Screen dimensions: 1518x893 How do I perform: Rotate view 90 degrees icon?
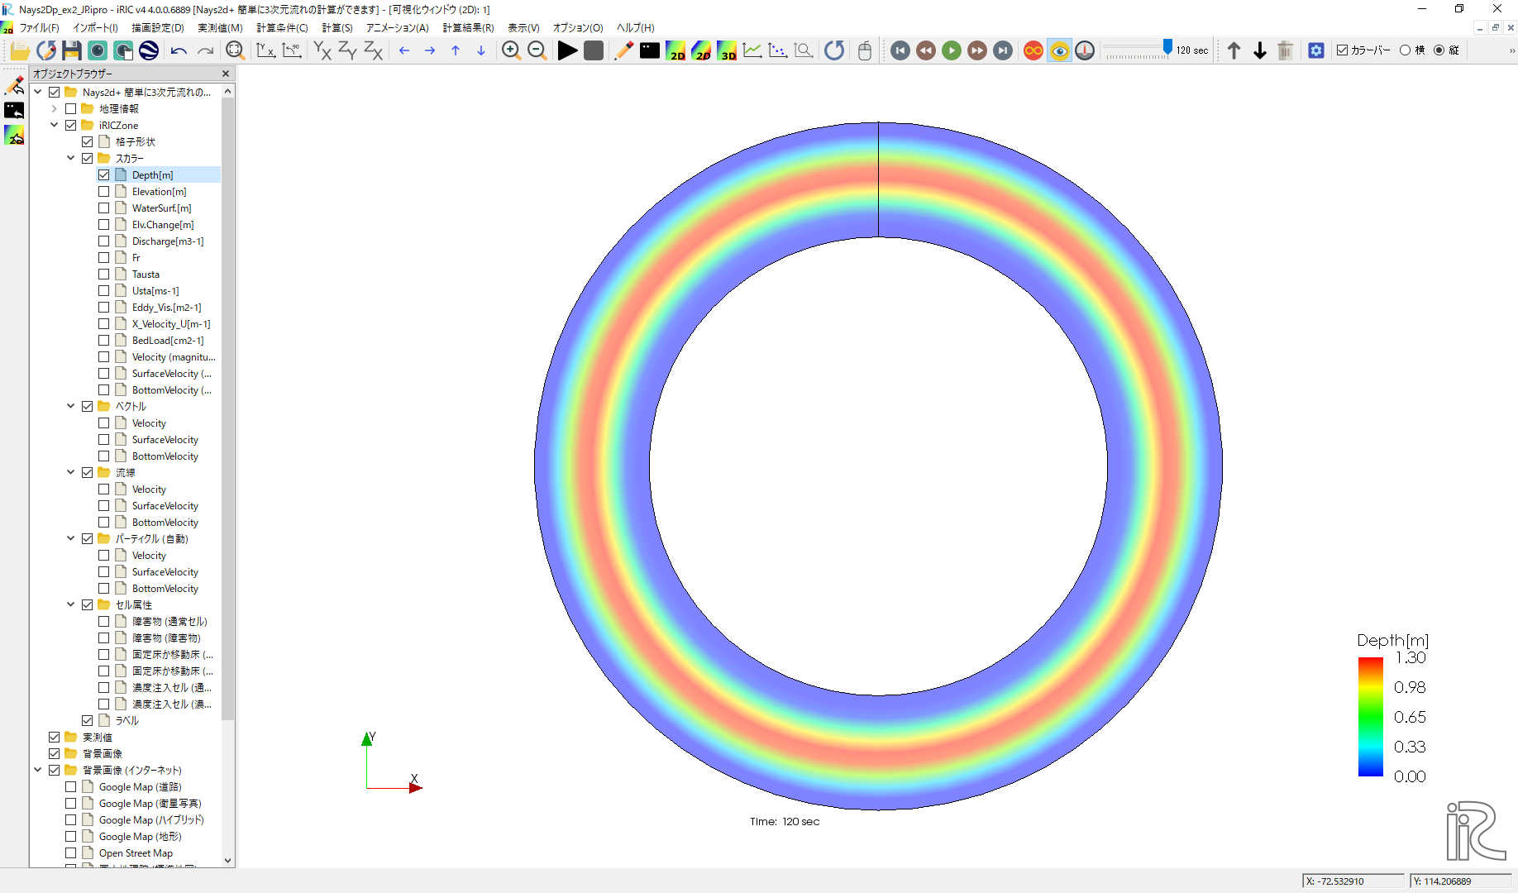[x=292, y=50]
